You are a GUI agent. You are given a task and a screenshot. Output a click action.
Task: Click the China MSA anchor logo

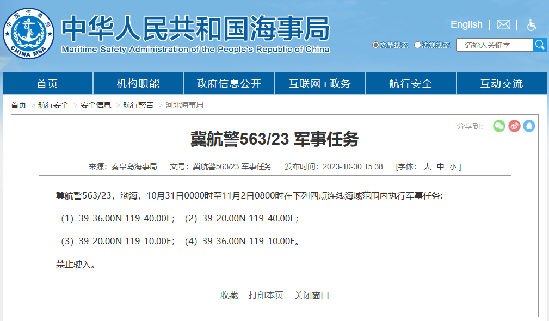point(28,34)
